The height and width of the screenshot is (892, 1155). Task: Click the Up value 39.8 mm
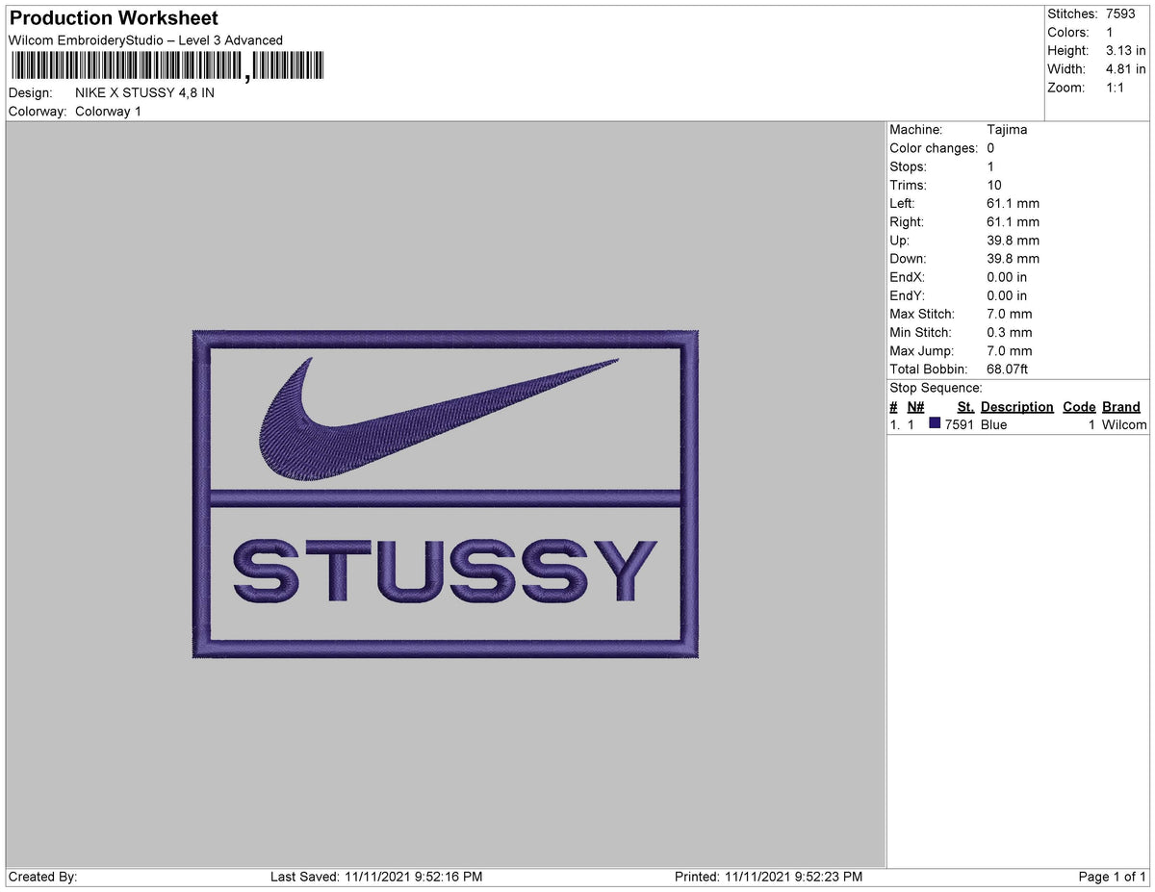(x=1013, y=241)
